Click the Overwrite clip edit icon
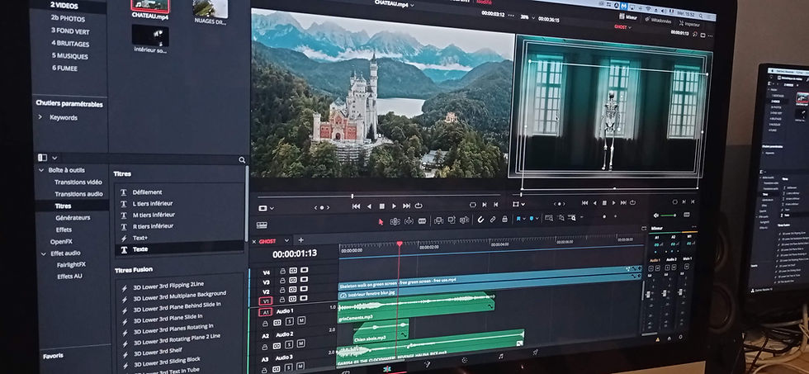The height and width of the screenshot is (374, 809). (x=452, y=220)
